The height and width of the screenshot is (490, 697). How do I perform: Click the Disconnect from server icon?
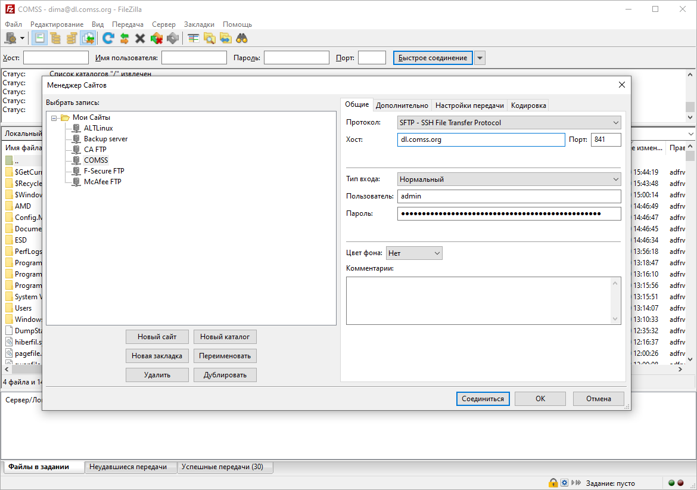pos(157,38)
